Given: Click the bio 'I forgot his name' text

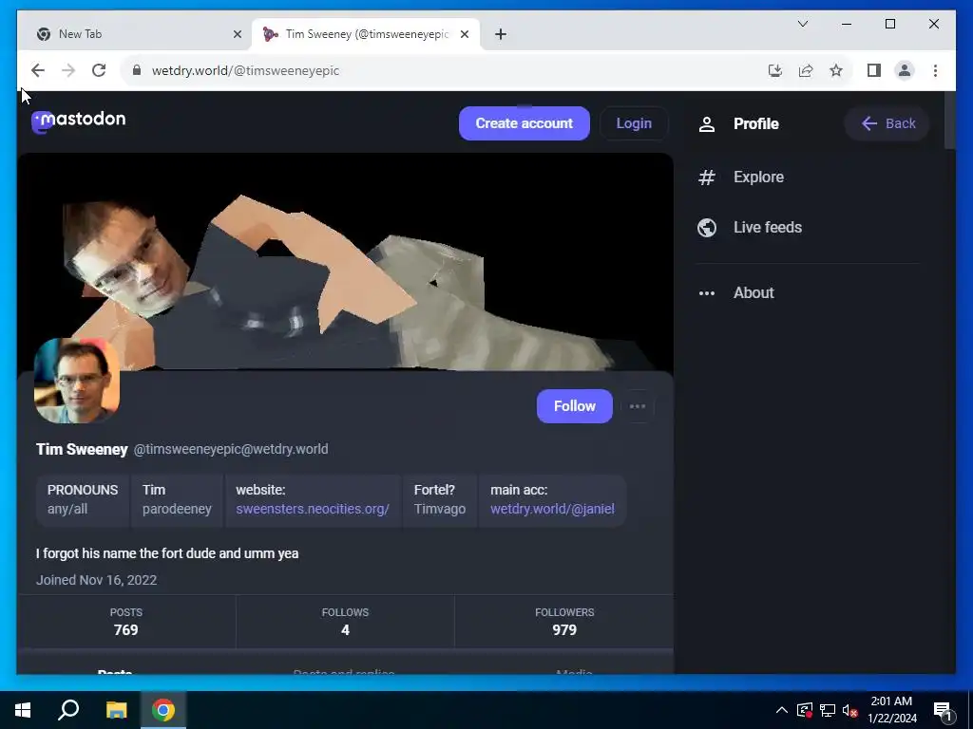Looking at the screenshot, I should tap(167, 553).
